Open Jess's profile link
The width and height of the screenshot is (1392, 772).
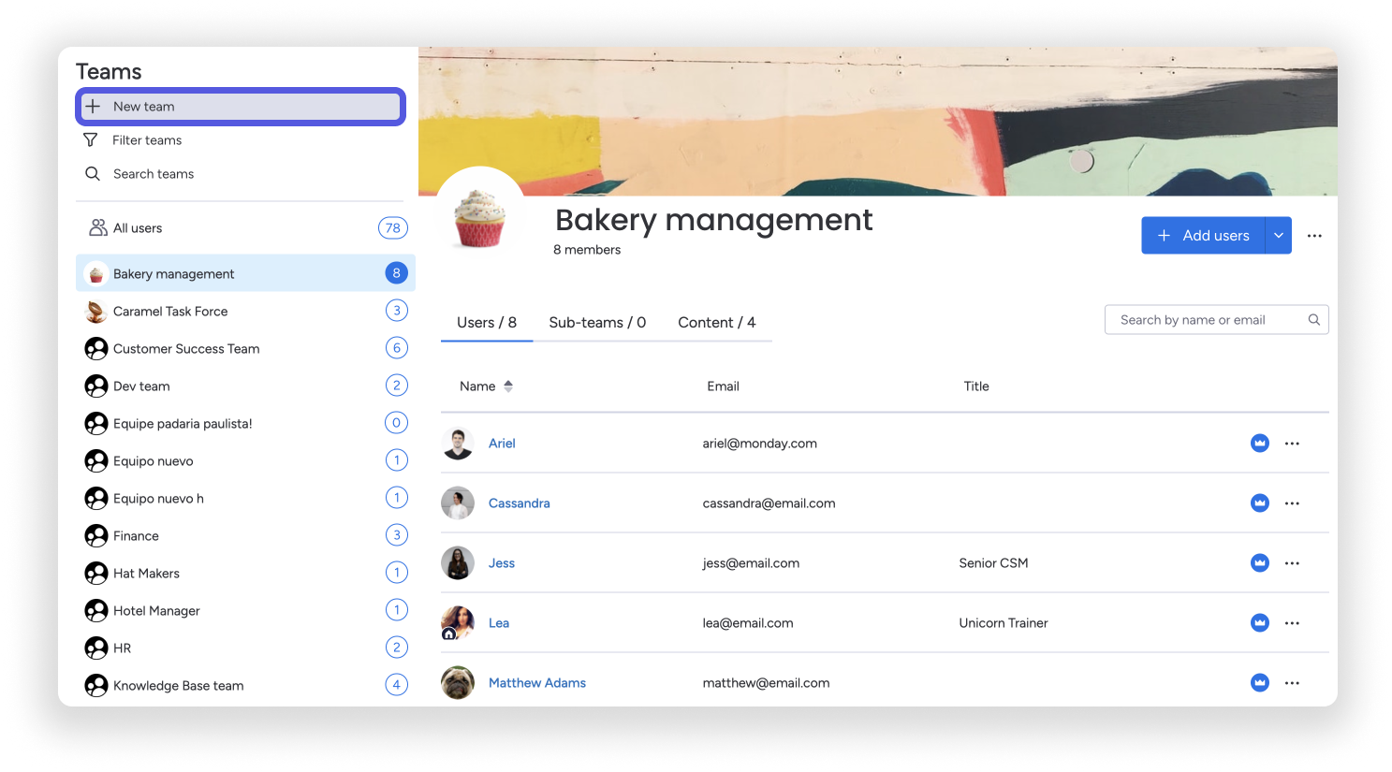(502, 563)
